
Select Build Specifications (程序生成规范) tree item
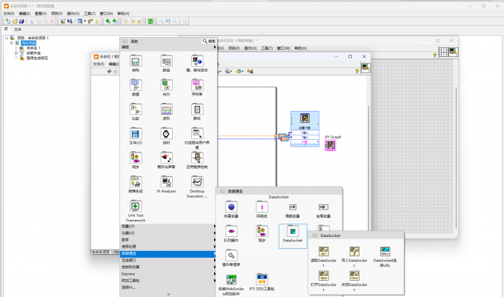[x=37, y=58]
